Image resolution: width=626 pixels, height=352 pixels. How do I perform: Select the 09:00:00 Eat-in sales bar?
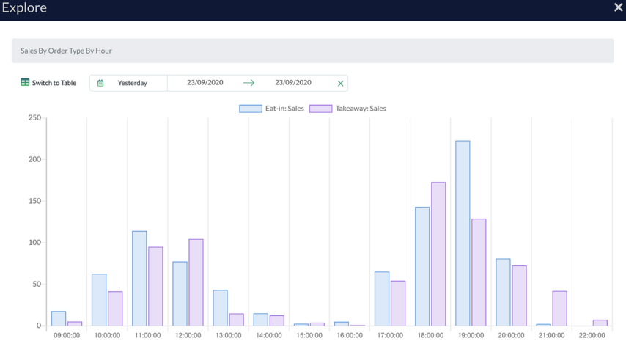(x=59, y=318)
